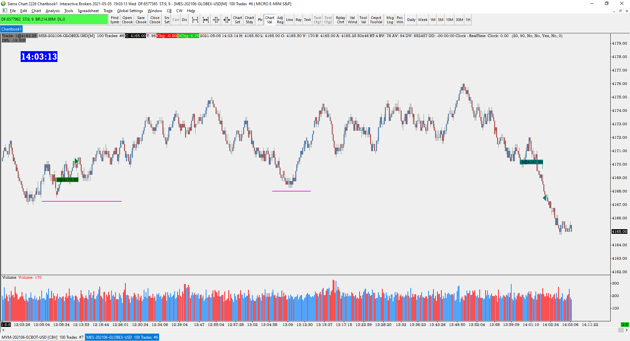The image size is (630, 341).
Task: Click the green 3@4170.25 order label
Action: [x=67, y=180]
